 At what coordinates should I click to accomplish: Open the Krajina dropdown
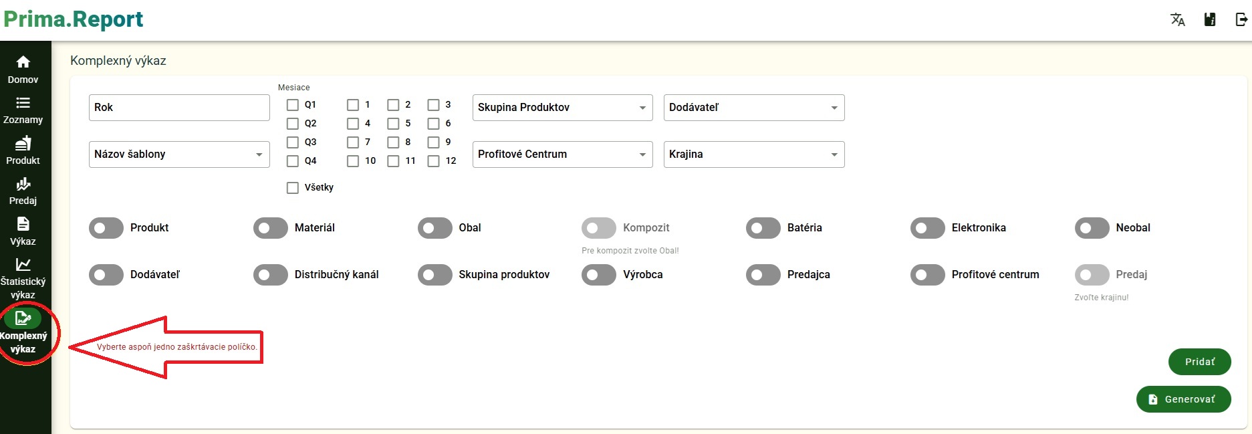point(753,154)
